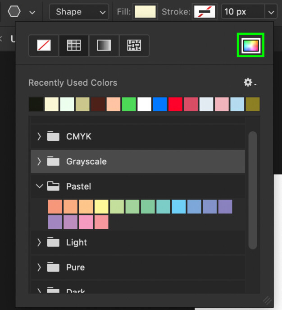Click the Fill color box

tap(145, 12)
